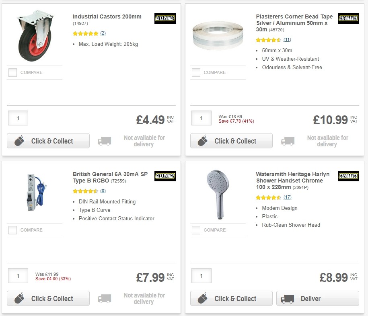
Task: Click Click & Collect for British General RCBO
Action: tap(48, 298)
